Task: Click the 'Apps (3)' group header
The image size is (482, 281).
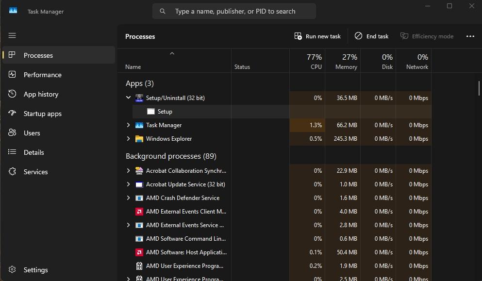Action: click(x=140, y=83)
